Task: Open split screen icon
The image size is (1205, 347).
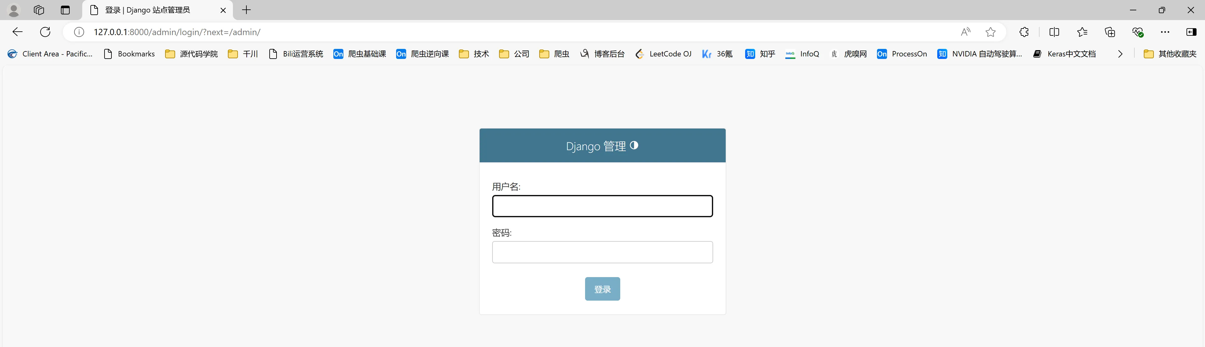Action: coord(1054,32)
